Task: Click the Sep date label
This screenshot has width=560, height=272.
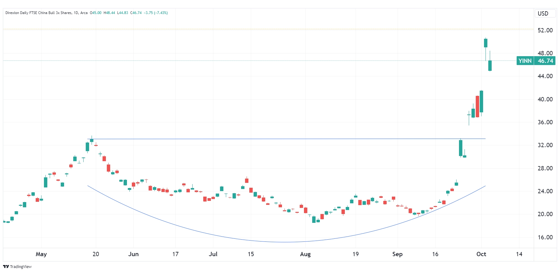Action: pyautogui.click(x=397, y=254)
